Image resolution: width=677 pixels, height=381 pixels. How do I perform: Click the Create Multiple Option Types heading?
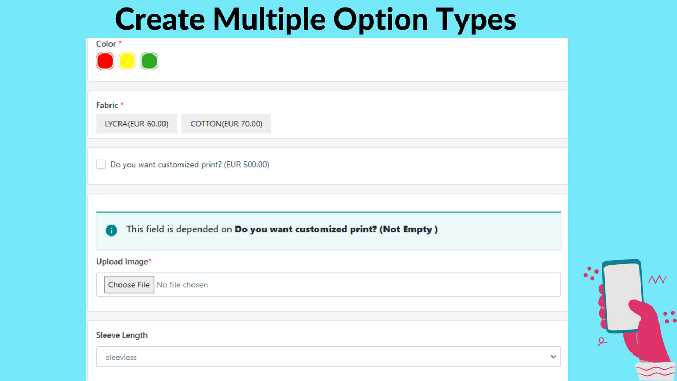pos(315,19)
